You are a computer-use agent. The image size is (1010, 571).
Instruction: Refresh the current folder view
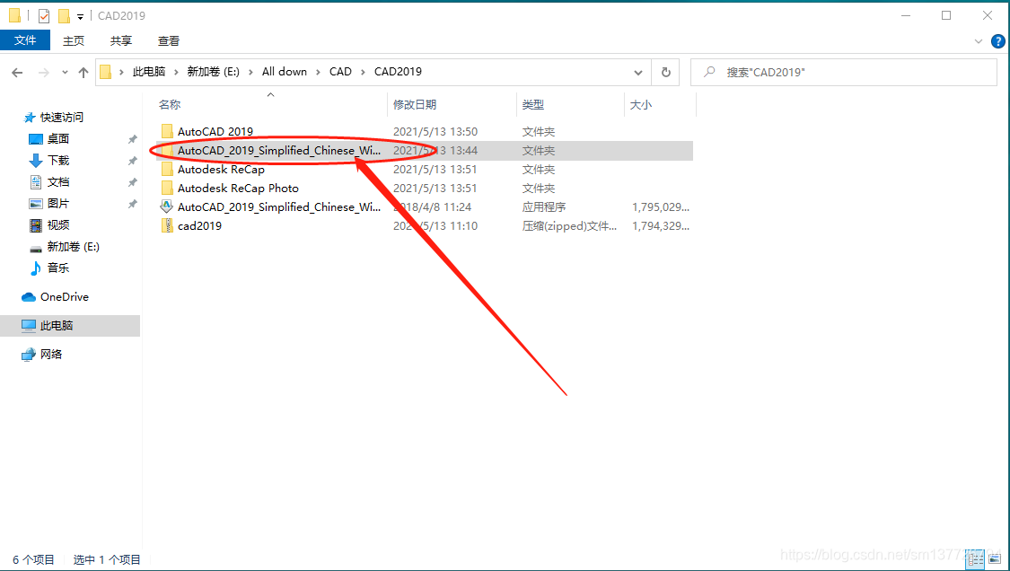[x=666, y=72]
